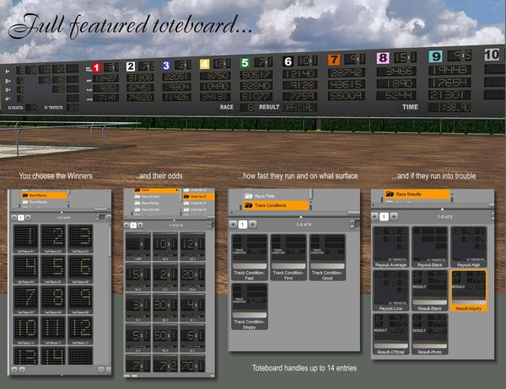Click red number 1 on toteboard
The height and width of the screenshot is (389, 506).
click(97, 67)
